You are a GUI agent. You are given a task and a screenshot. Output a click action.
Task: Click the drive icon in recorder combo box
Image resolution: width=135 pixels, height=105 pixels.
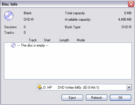tap(40, 87)
